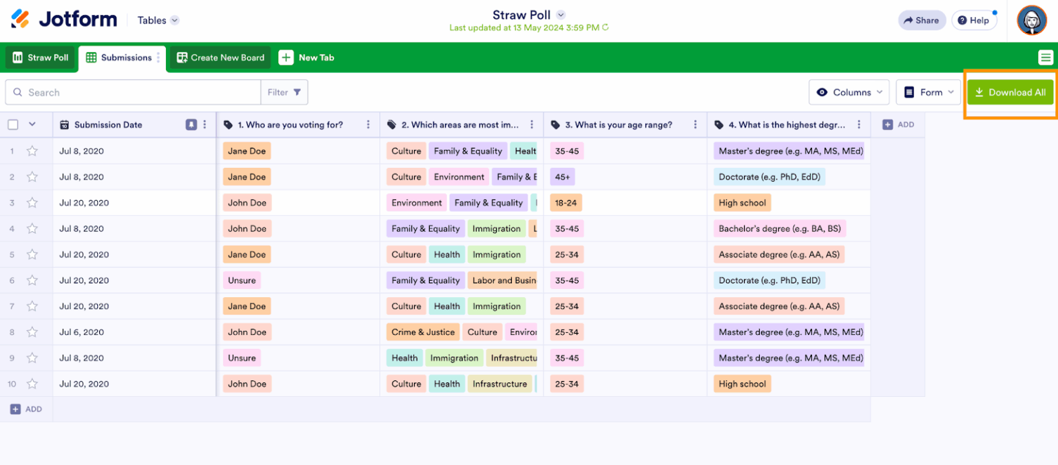This screenshot has width=1058, height=465.
Task: Switch to the Straw Poll tab
Action: [39, 58]
